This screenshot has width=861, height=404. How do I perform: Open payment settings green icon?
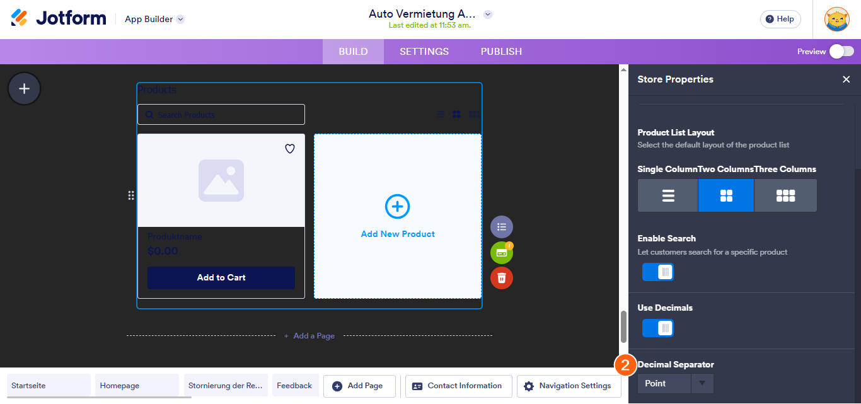[502, 253]
